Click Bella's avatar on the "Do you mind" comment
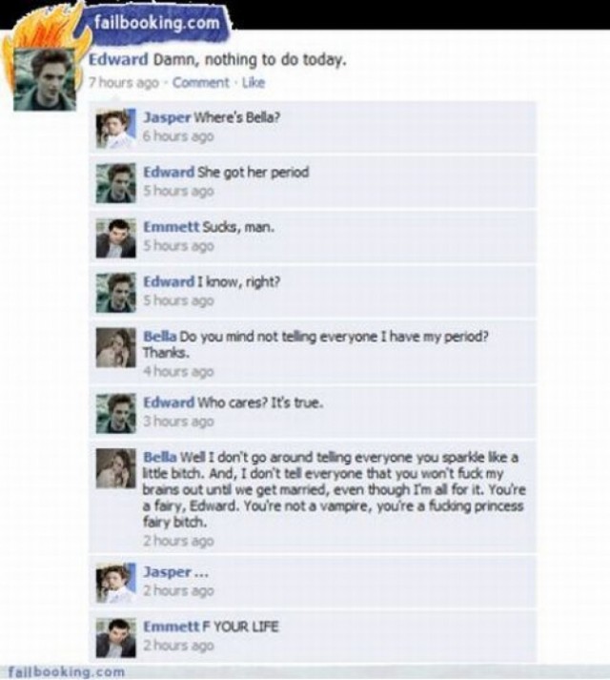This screenshot has width=610, height=680. click(115, 347)
